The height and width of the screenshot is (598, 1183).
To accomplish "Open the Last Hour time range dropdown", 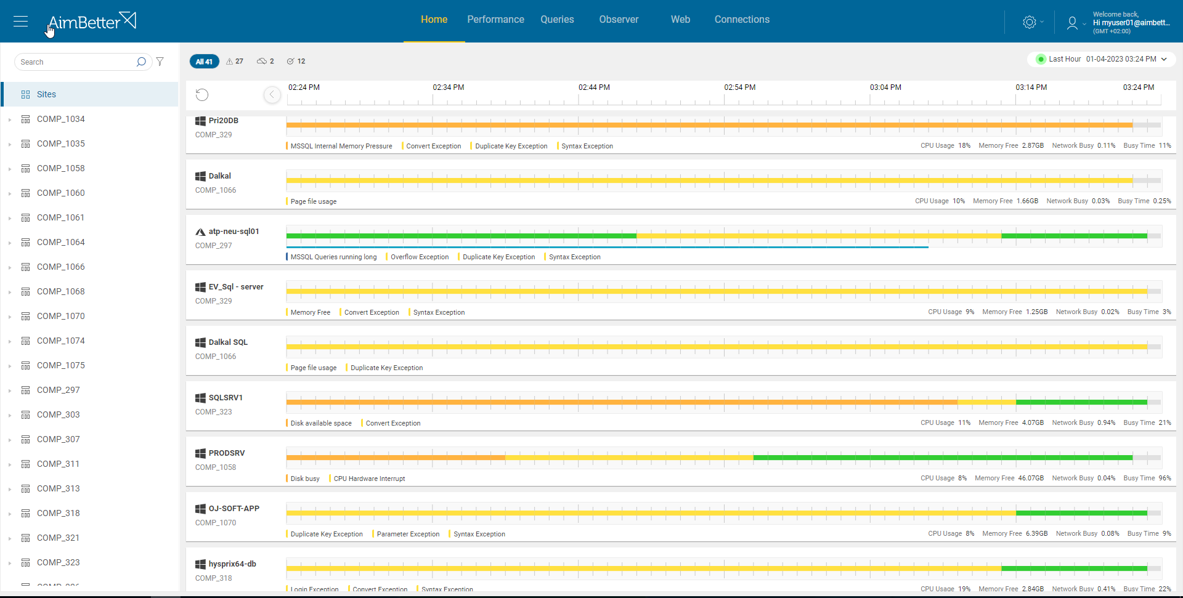I will (x=1102, y=59).
